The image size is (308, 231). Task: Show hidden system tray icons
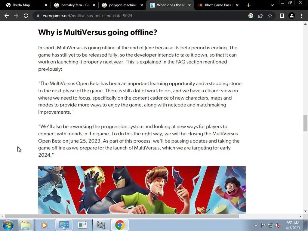[x=256, y=225]
